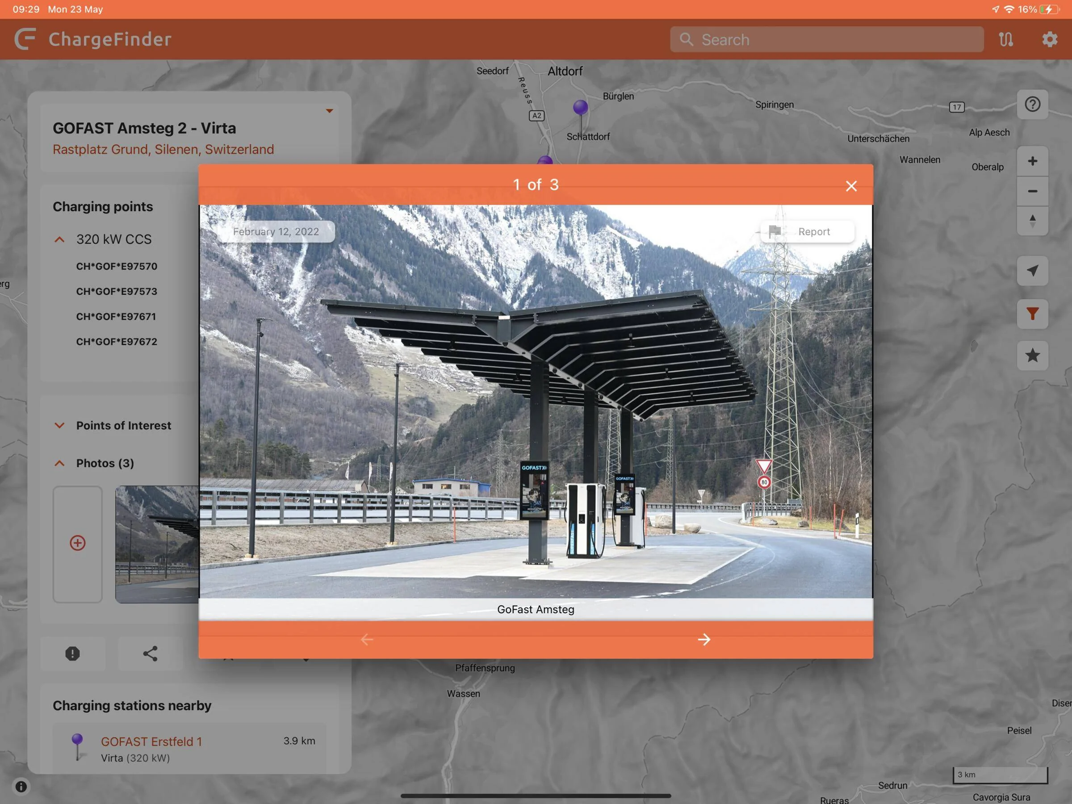Click the Virta (320 kW) operator text
This screenshot has width=1072, height=804.
(x=135, y=758)
